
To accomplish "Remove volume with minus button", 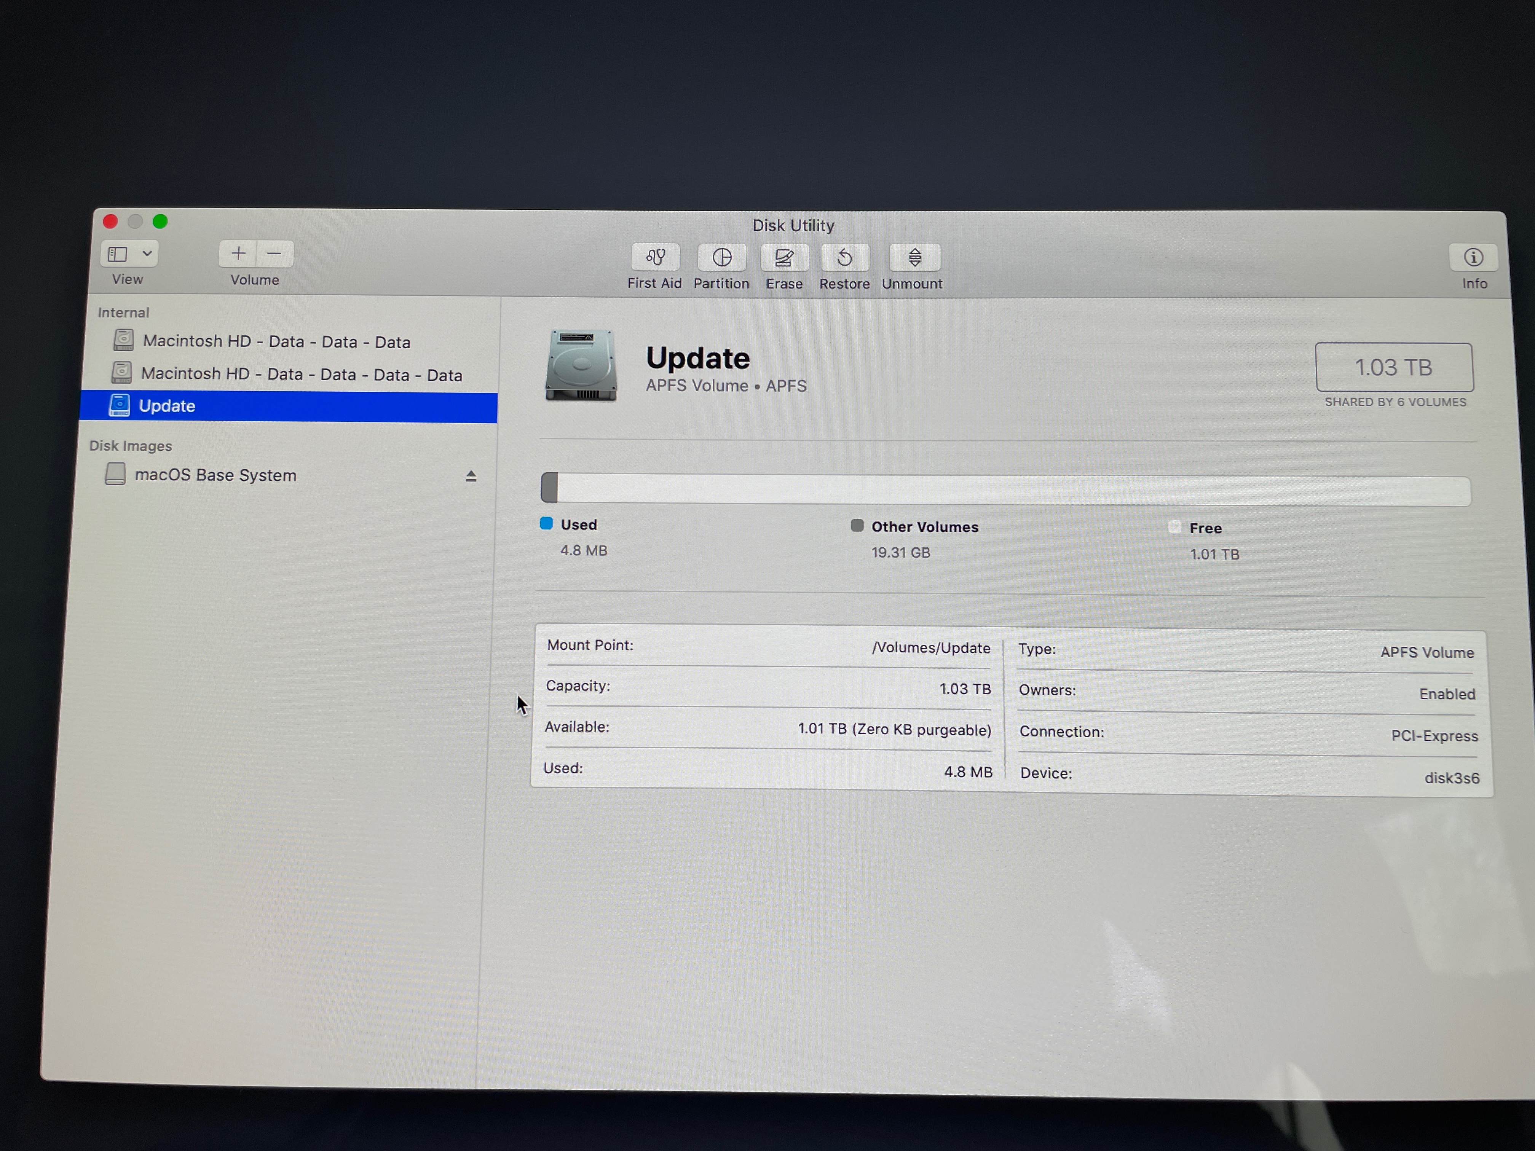I will [275, 254].
